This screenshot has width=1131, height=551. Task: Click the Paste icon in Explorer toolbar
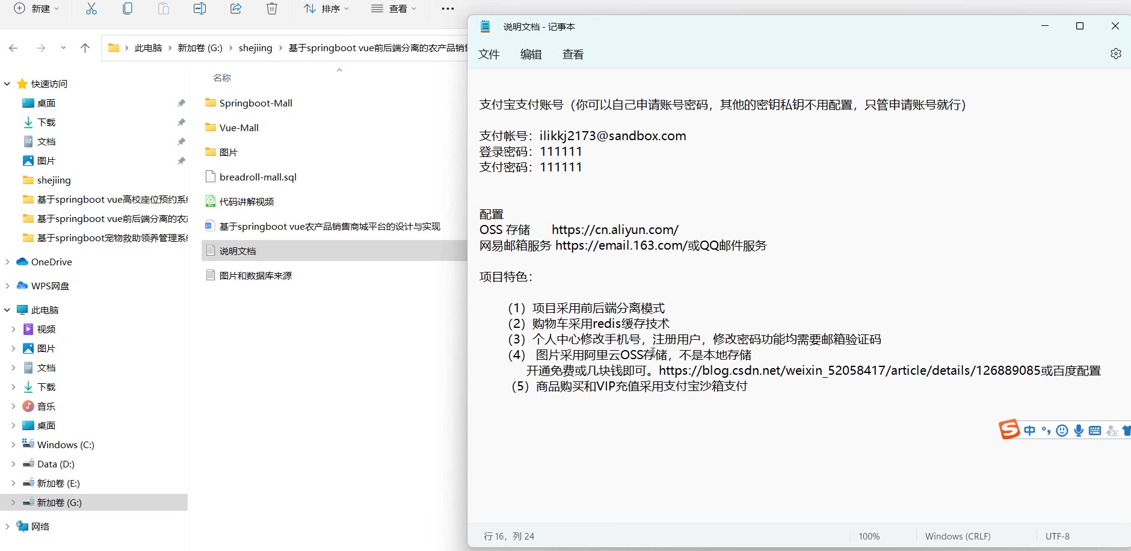164,8
